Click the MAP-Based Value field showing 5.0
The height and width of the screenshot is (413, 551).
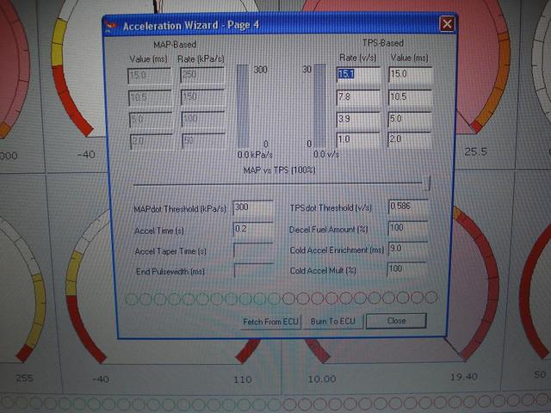pyautogui.click(x=151, y=120)
